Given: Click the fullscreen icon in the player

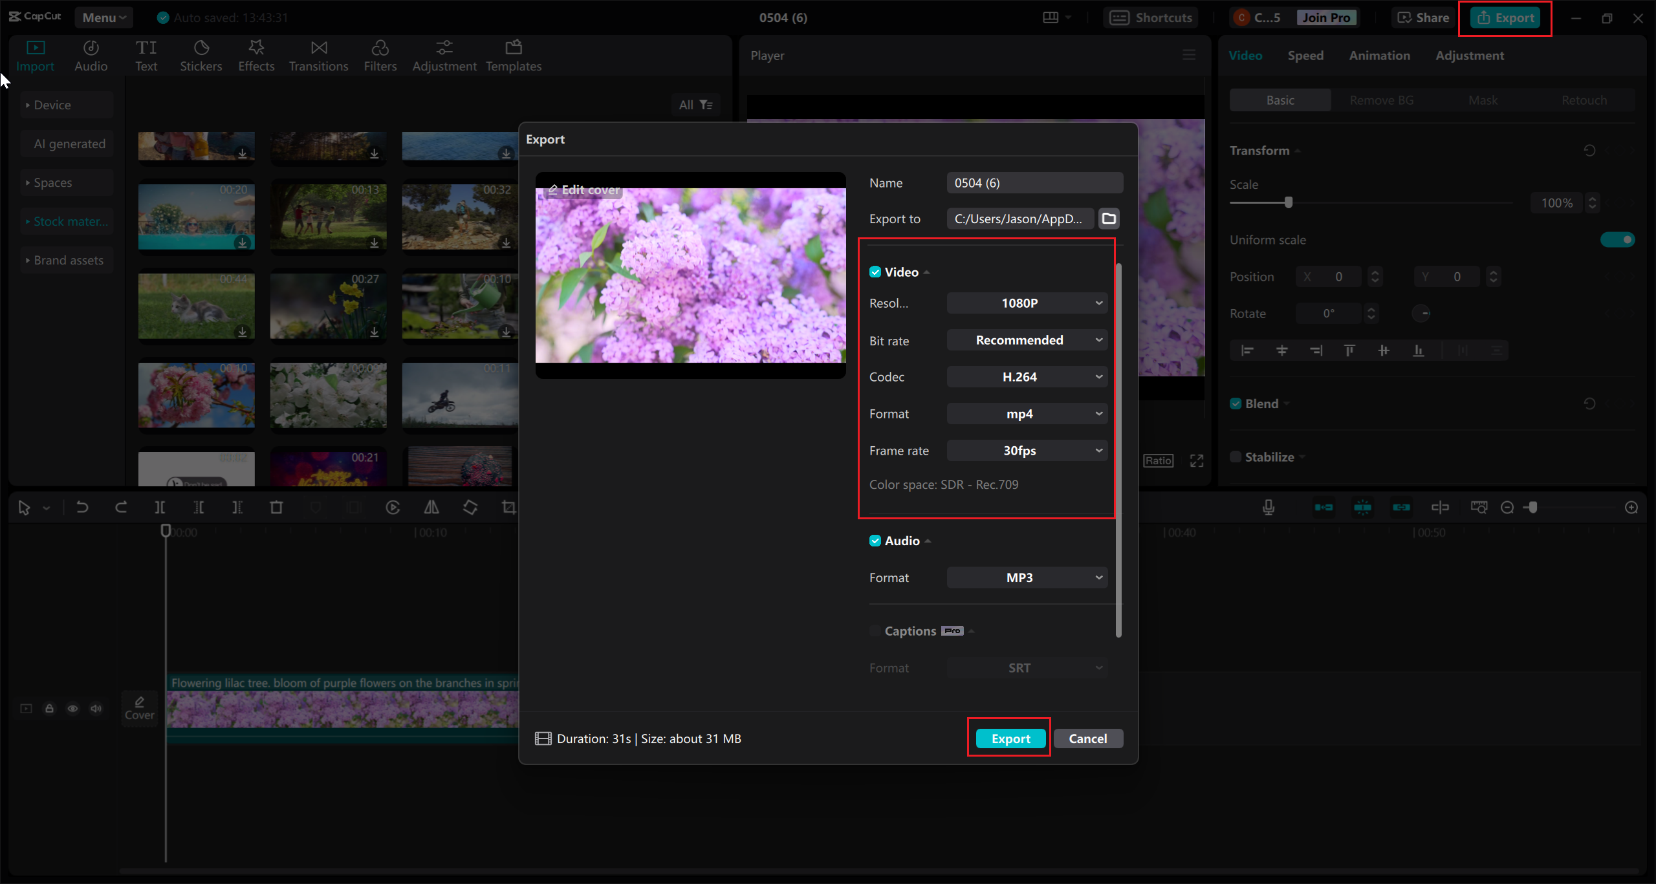Looking at the screenshot, I should point(1197,460).
